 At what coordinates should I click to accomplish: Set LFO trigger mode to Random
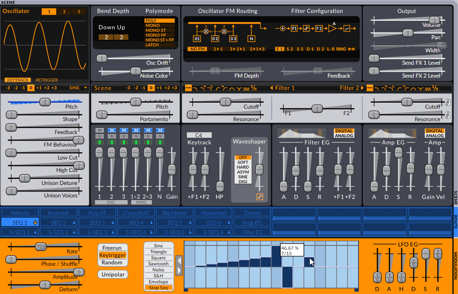(113, 263)
